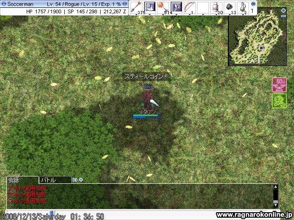Image resolution: width=294 pixels, height=220 pixels.
Task: Activate the Steal Coin skill icon
Action: pos(150,7)
